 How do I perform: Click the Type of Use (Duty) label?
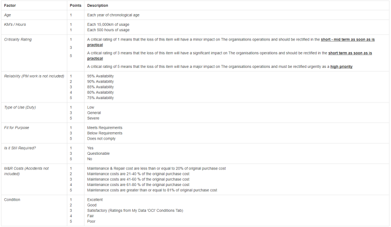[20, 107]
